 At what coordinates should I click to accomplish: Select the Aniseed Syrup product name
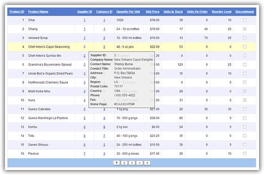point(38,38)
